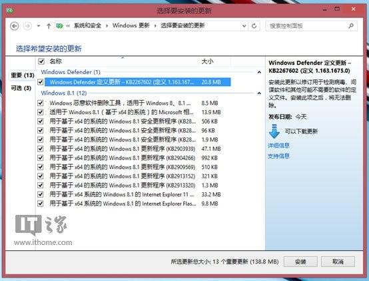Click the search magnifier icon
369x281 pixels.
[351, 25]
